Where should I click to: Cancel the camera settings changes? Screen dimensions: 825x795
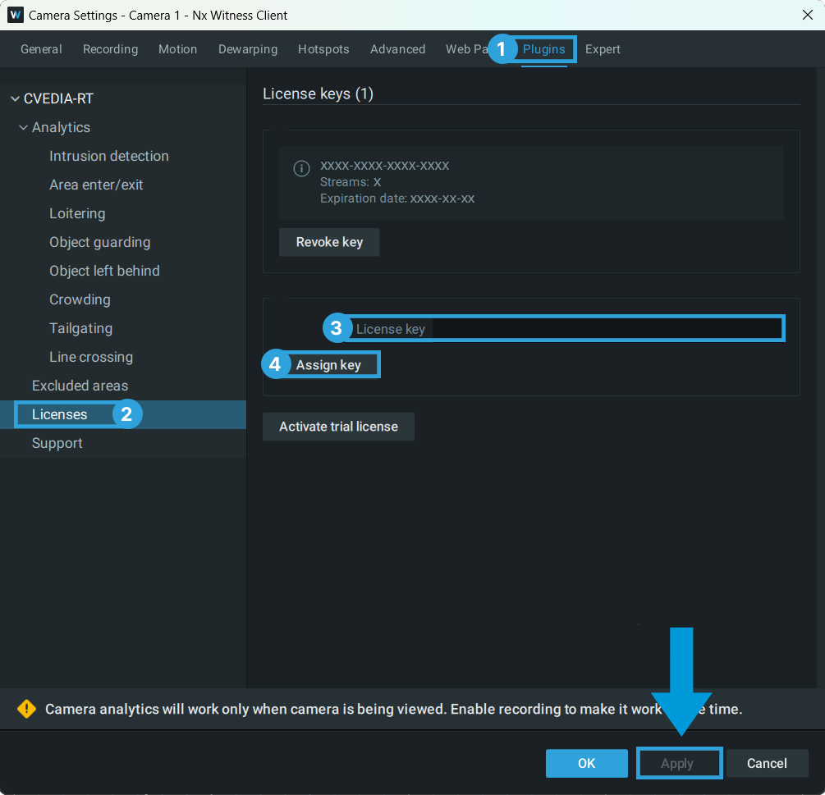(767, 763)
